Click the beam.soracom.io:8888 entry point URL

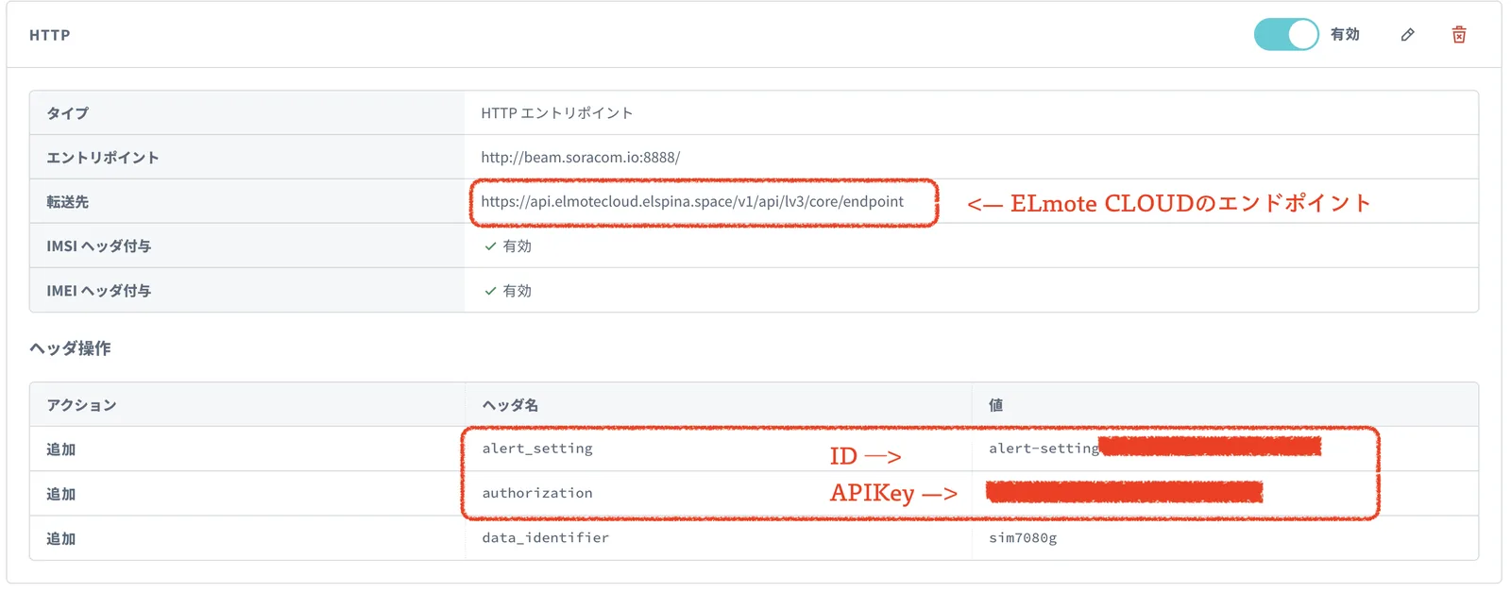pos(581,158)
